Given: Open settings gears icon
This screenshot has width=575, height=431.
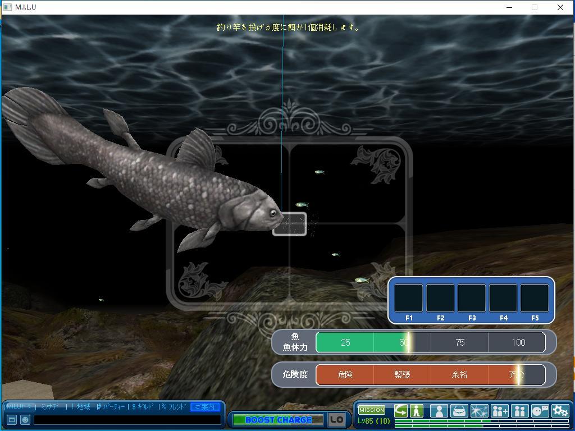Looking at the screenshot, I should point(560,411).
